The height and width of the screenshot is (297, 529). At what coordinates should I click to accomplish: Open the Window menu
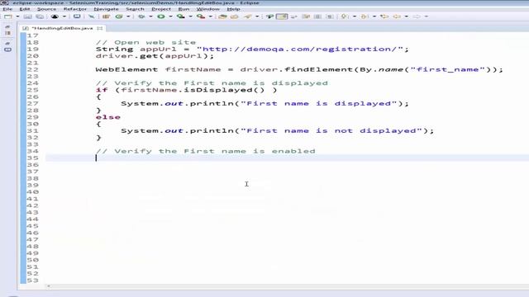point(207,9)
